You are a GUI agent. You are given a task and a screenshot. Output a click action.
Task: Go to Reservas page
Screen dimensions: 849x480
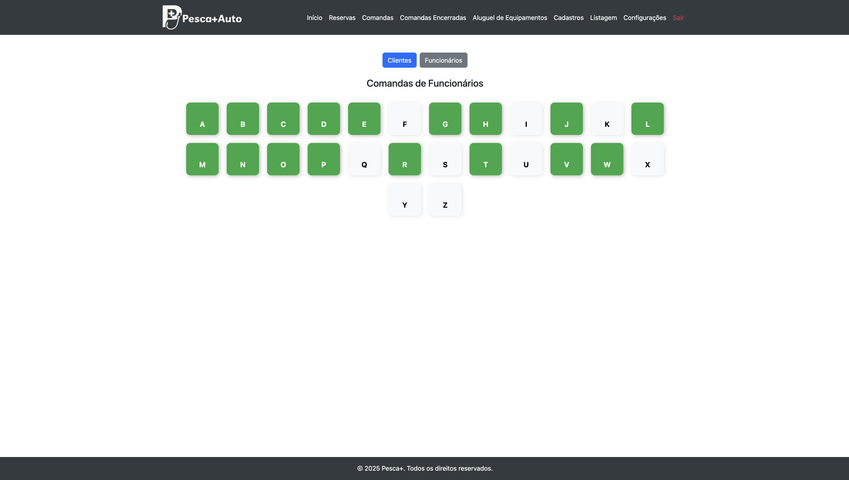tap(342, 18)
